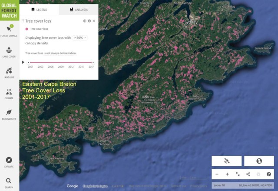Zoom out the map
Viewport: 278px width, 191px height.
217,174
